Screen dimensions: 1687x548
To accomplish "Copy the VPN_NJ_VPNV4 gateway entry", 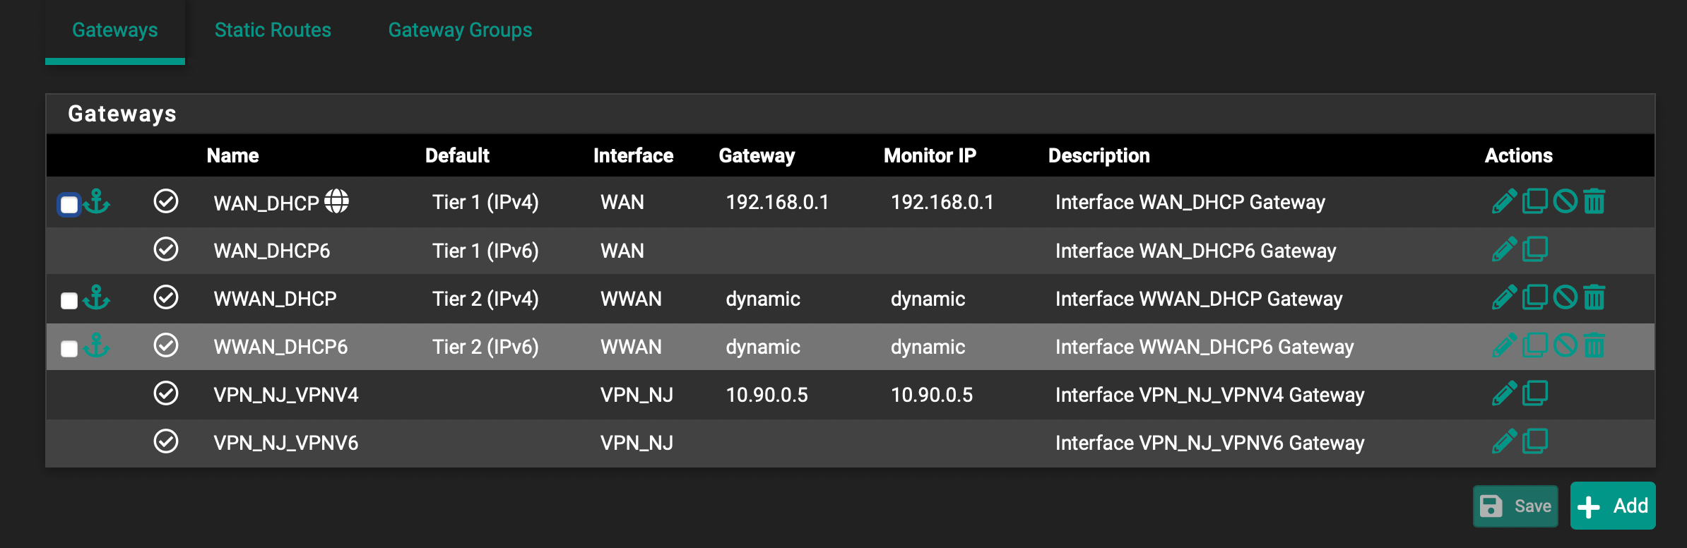I will point(1534,394).
